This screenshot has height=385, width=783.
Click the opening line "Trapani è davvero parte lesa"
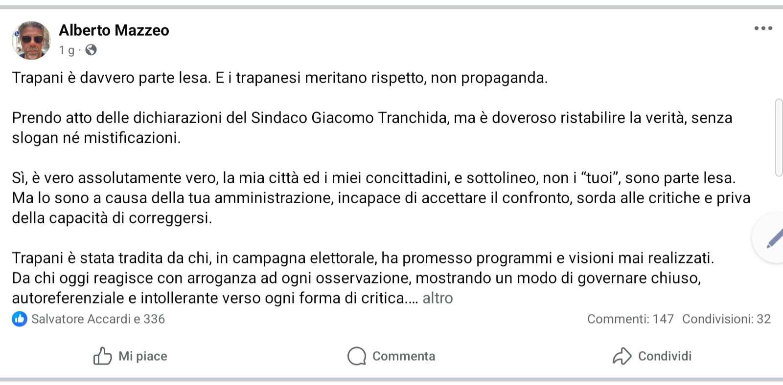click(x=279, y=78)
